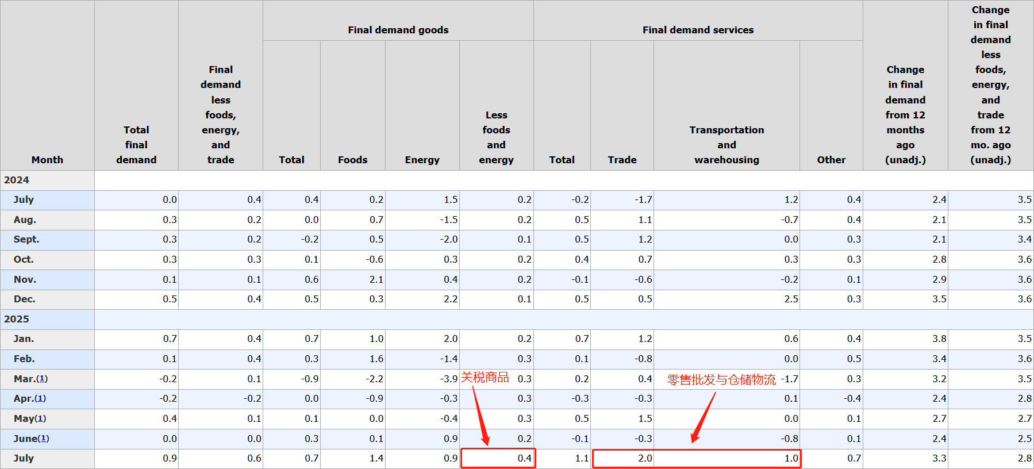Click the Jan. row label

(24, 339)
